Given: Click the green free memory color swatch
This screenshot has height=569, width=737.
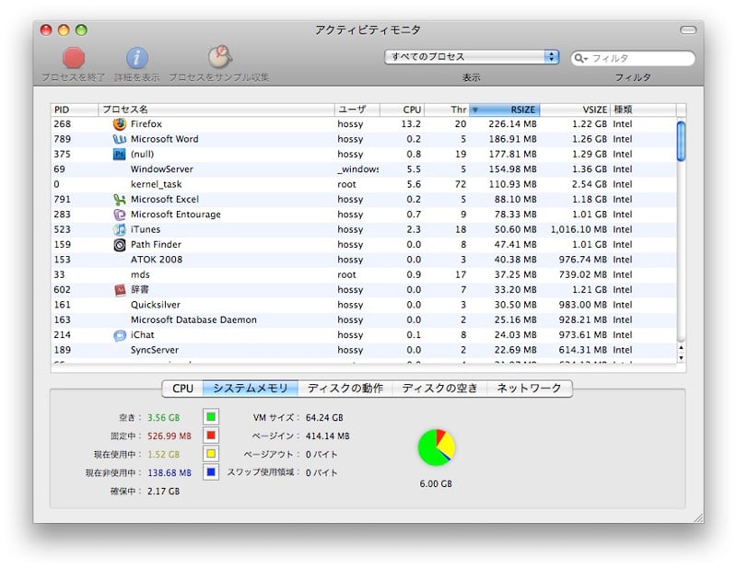Looking at the screenshot, I should tap(211, 417).
